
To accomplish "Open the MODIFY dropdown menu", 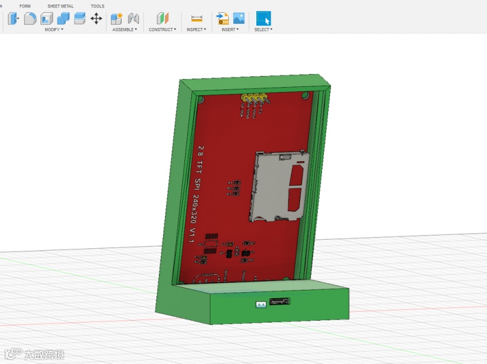I will click(54, 29).
